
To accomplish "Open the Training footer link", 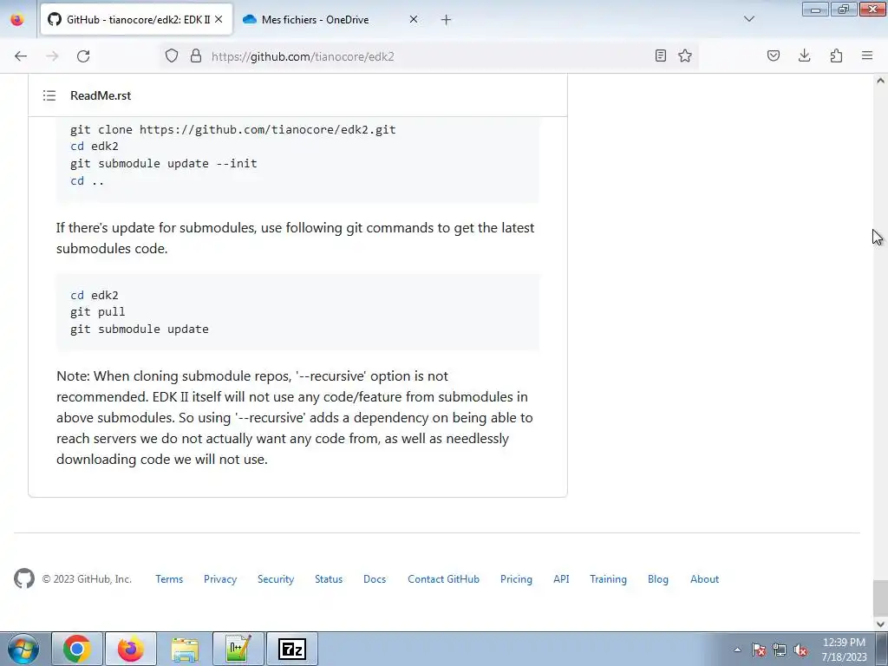I will click(608, 579).
